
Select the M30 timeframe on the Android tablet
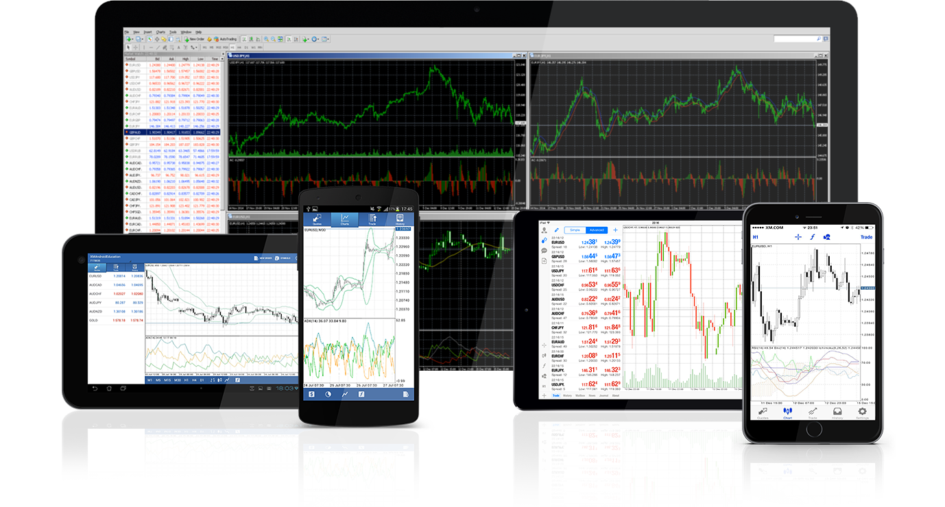coord(178,380)
